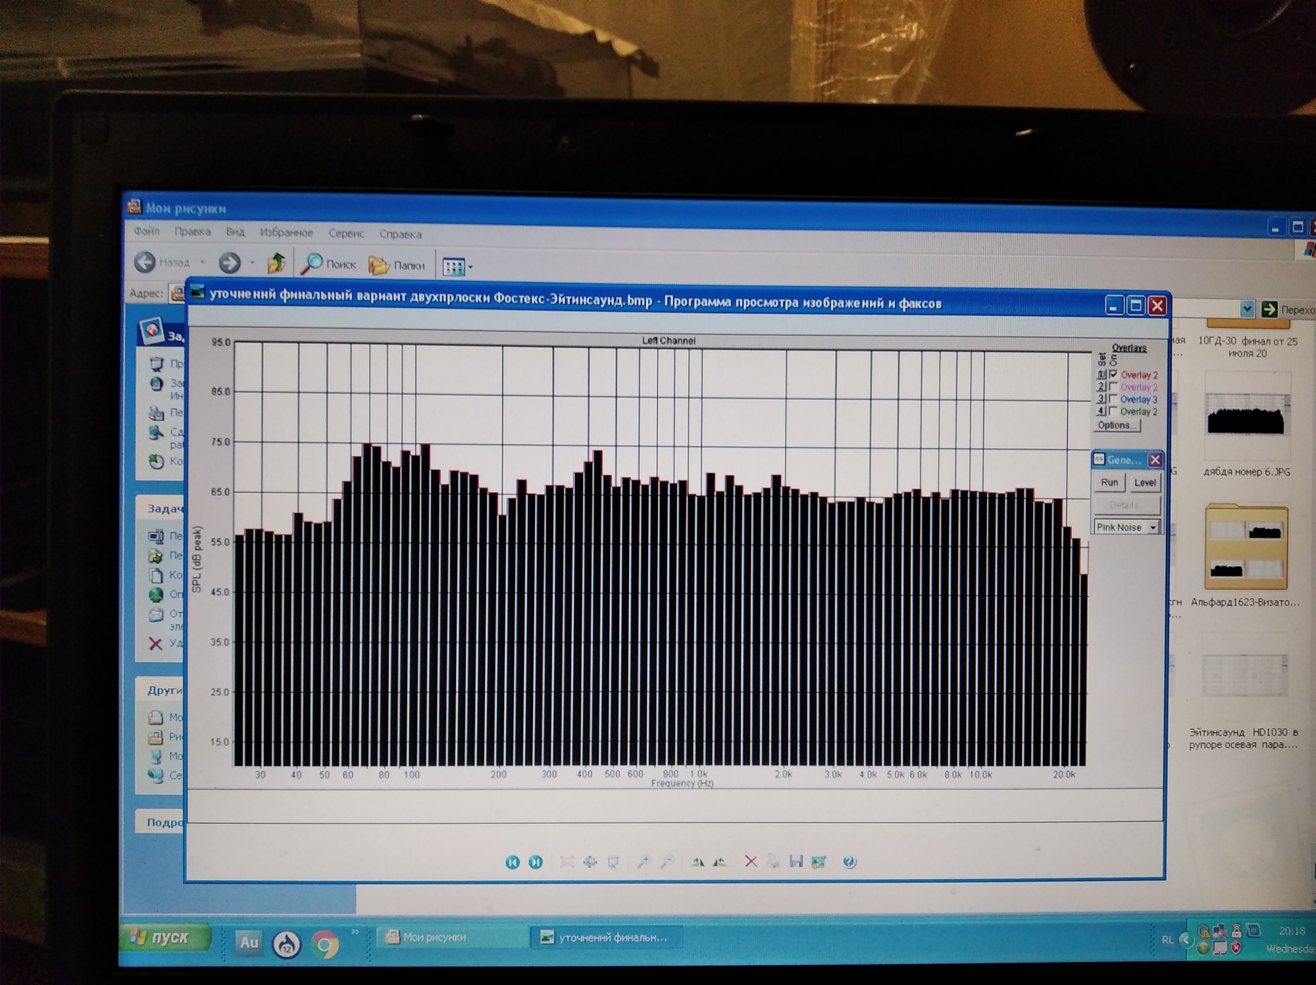The width and height of the screenshot is (1316, 985).
Task: Open the address bar dropdown arrow
Action: pos(1247,309)
